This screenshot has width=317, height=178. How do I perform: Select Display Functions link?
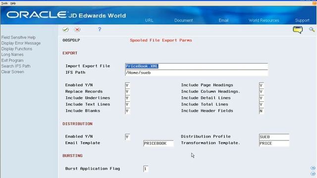point(16,49)
